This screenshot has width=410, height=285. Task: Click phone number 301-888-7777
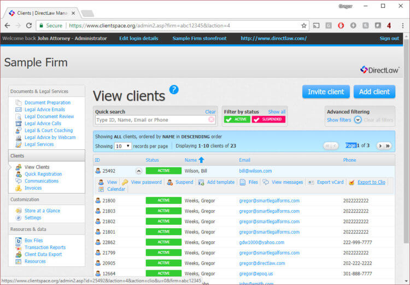(358, 274)
